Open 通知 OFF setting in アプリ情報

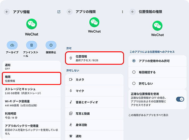32,67
